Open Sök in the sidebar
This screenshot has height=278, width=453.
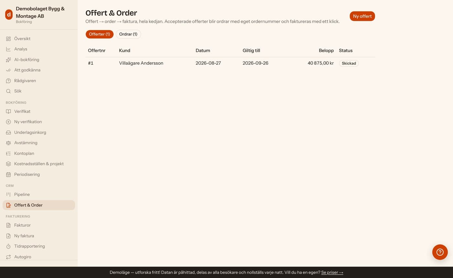(x=39, y=91)
